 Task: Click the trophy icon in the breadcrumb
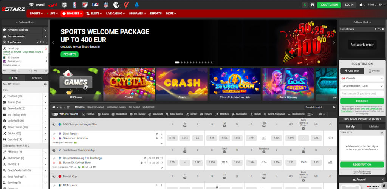point(68,107)
